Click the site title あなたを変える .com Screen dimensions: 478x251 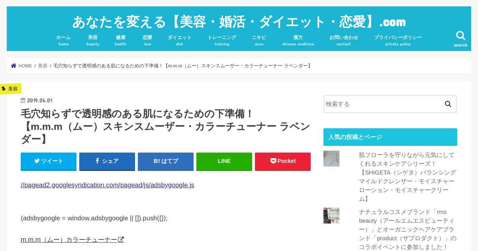tap(239, 22)
